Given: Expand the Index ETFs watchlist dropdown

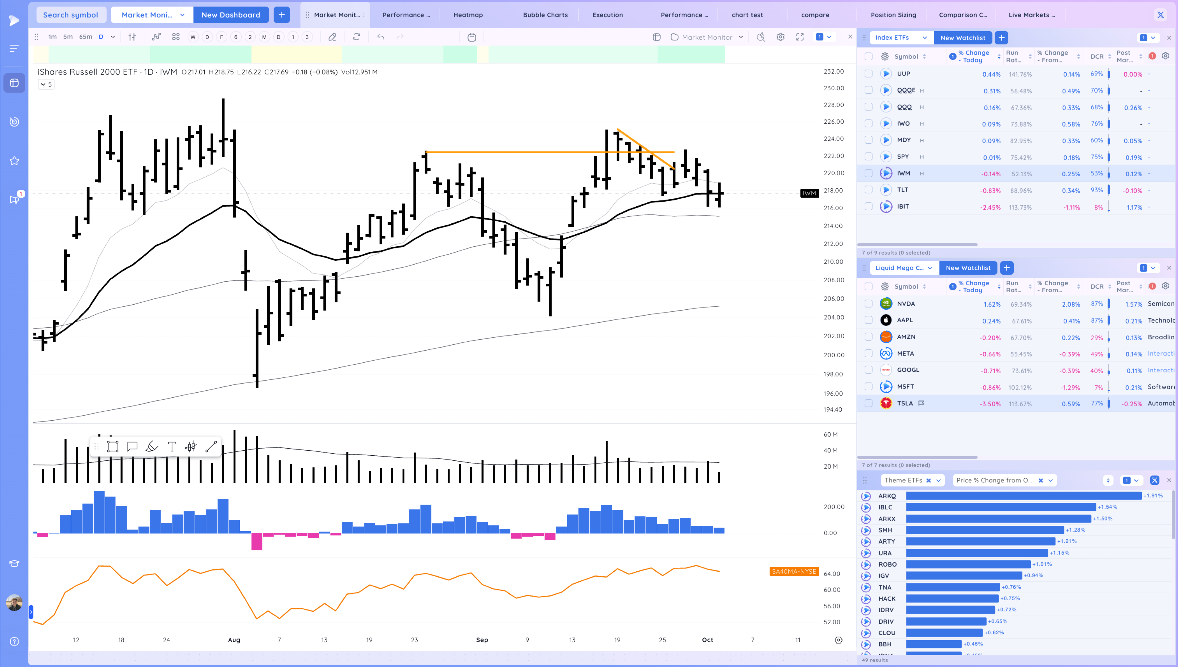Looking at the screenshot, I should 925,38.
